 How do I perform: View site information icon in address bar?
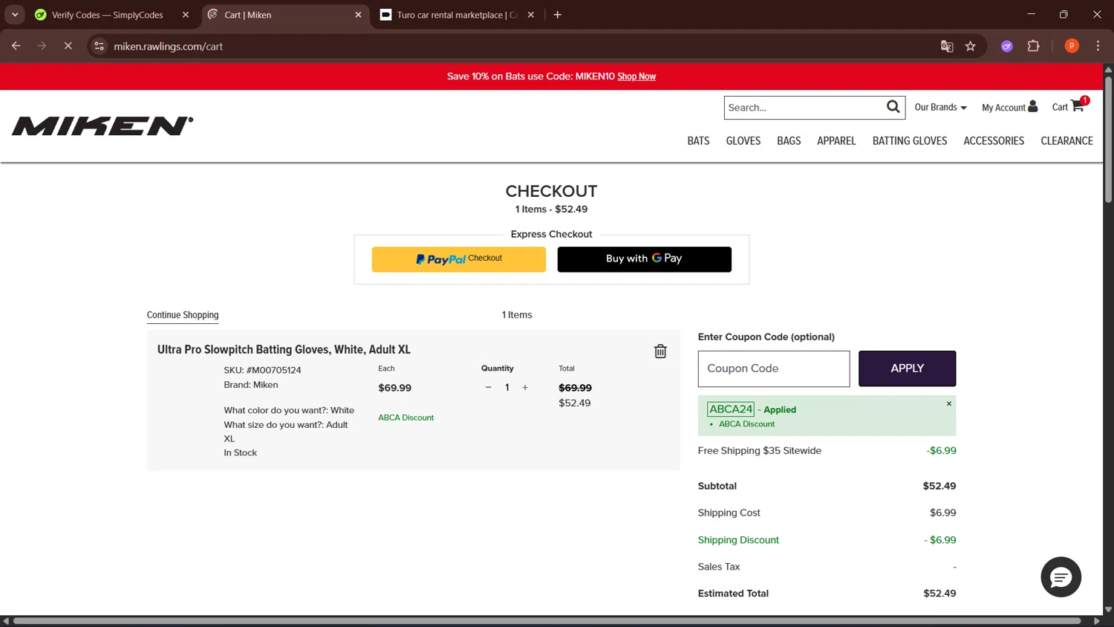[99, 46]
